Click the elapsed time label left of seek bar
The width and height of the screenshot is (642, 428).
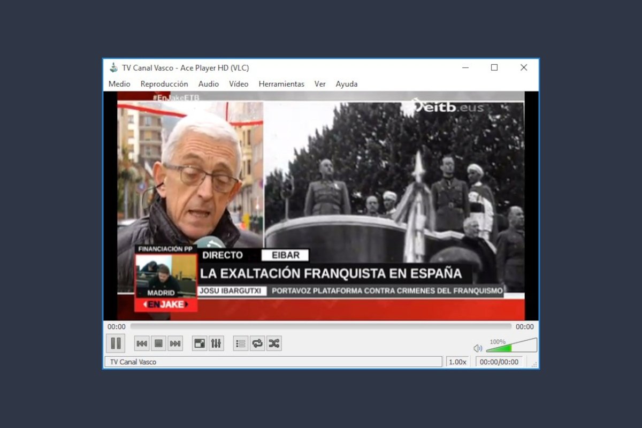tap(117, 327)
